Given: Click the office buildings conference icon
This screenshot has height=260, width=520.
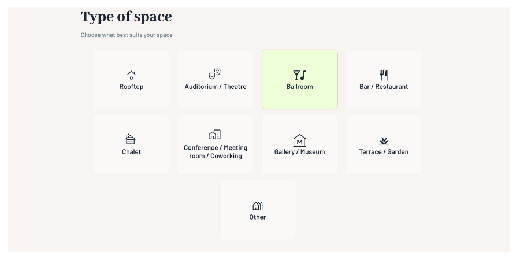Looking at the screenshot, I should (x=214, y=134).
